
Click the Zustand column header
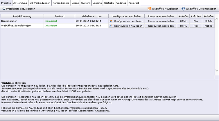click(59, 16)
